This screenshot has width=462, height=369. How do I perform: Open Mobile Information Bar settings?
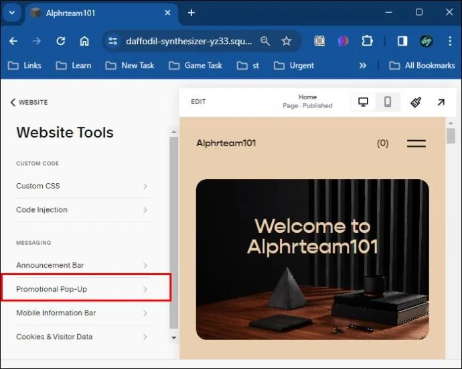pyautogui.click(x=83, y=313)
